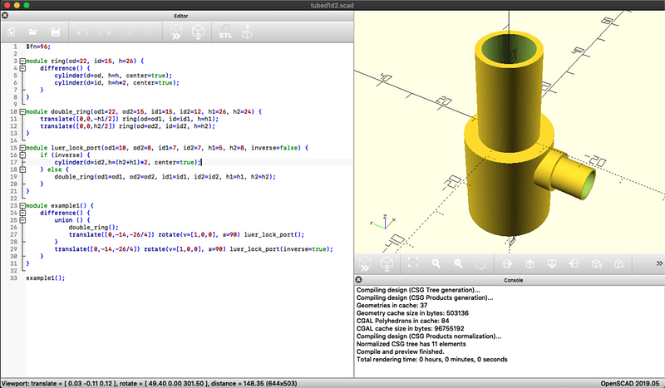Image resolution: width=665 pixels, height=388 pixels.
Task: Run Preview from the editor toolbar
Action: point(176,32)
